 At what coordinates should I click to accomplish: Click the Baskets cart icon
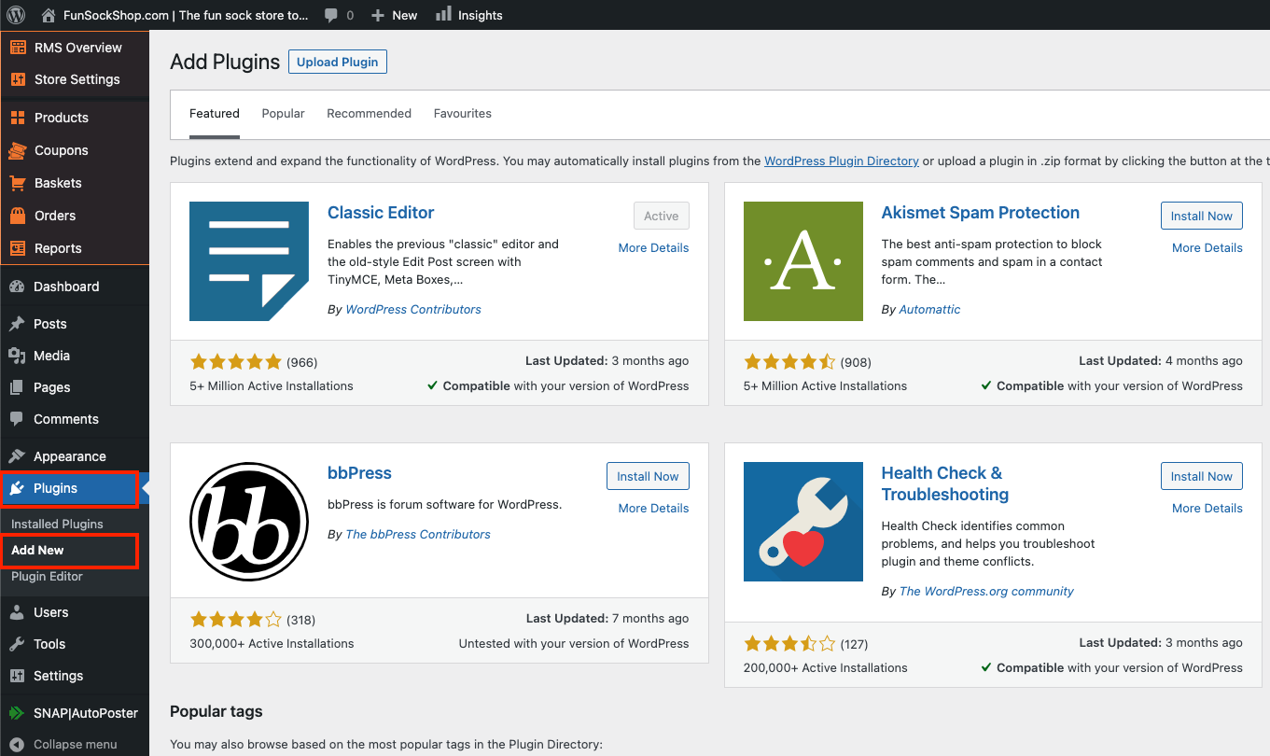18,183
